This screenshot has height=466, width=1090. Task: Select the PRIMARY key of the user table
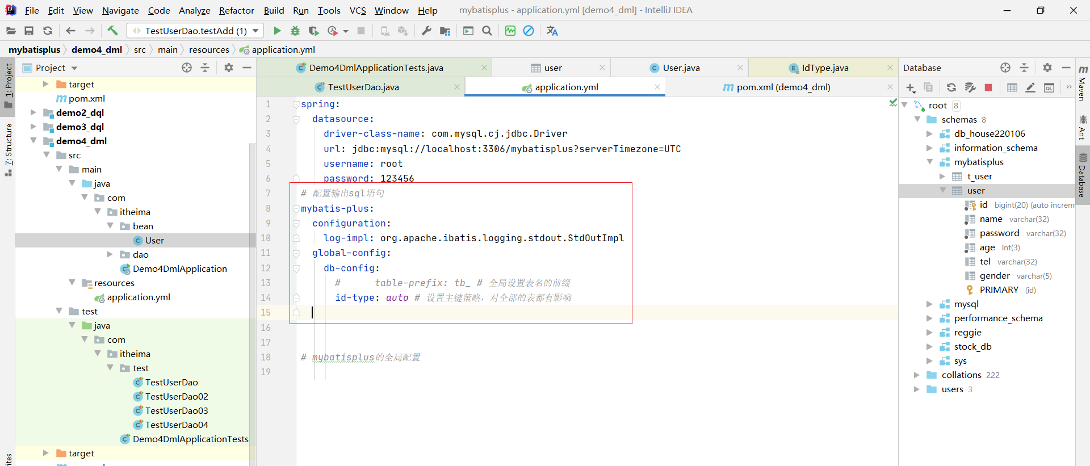pos(999,290)
